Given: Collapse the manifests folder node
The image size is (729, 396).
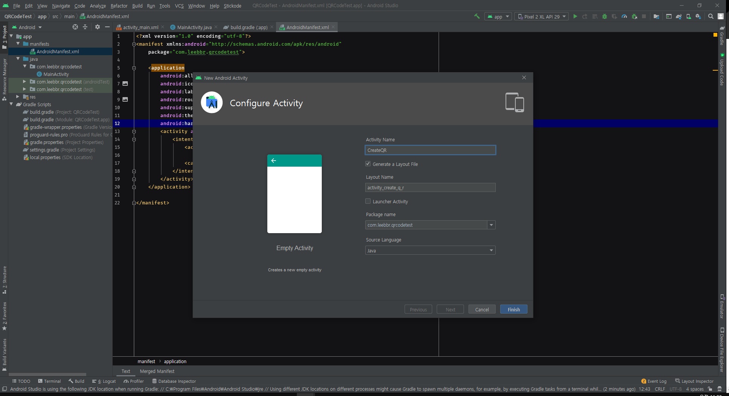Looking at the screenshot, I should tap(18, 44).
